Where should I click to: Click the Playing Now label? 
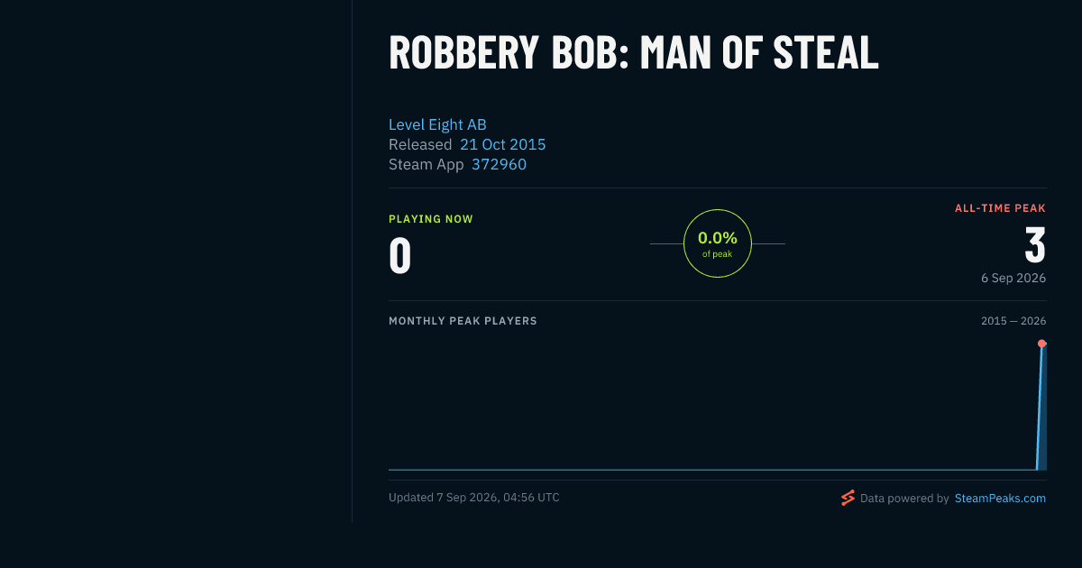430,219
